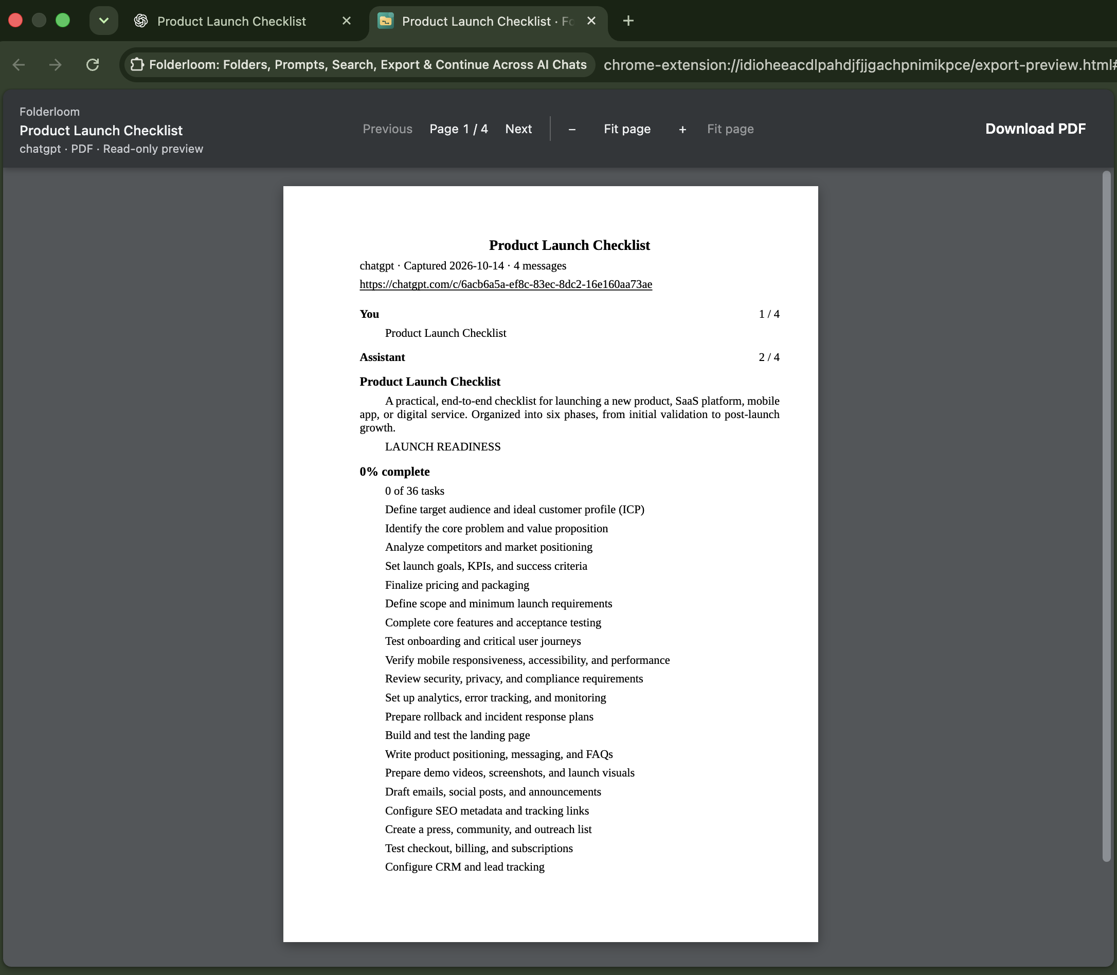Go to the Previous page
Image resolution: width=1117 pixels, height=975 pixels.
pos(387,129)
